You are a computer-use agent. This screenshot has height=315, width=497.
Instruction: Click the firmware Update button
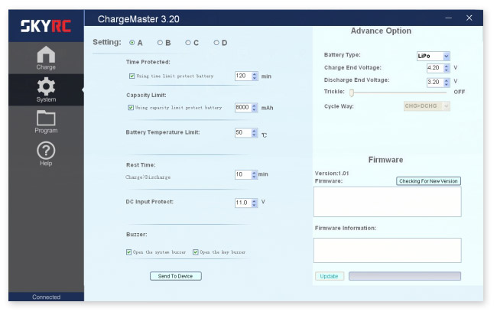point(330,276)
